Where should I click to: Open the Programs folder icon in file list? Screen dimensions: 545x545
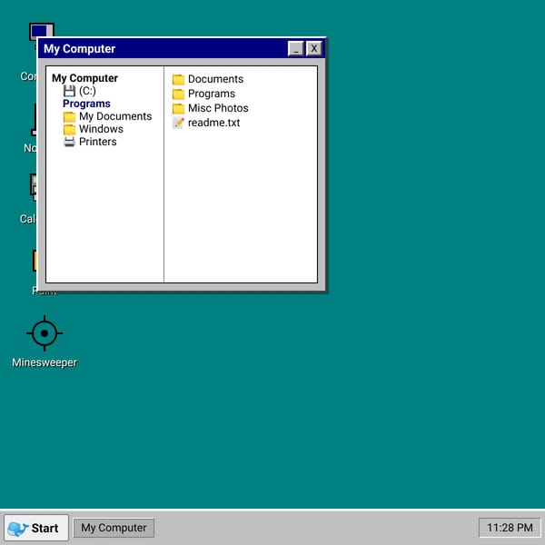pos(178,94)
